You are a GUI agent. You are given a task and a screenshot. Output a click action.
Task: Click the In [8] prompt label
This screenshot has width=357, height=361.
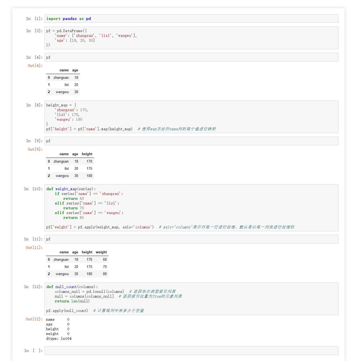[34, 105]
